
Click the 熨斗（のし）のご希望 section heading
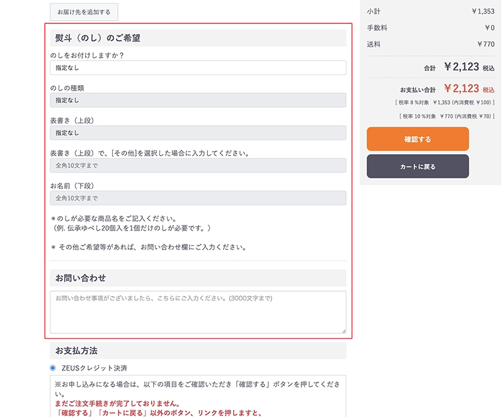(x=98, y=38)
